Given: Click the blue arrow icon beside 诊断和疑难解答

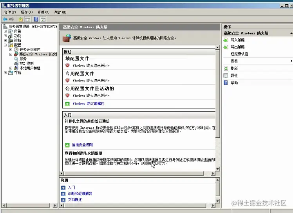Looking at the screenshot, I should (63, 194).
